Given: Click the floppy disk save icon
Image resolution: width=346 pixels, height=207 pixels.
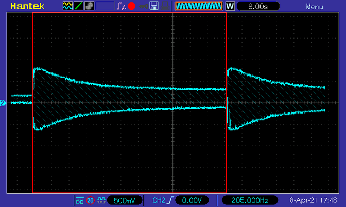Looking at the screenshot, I should coord(154,6).
